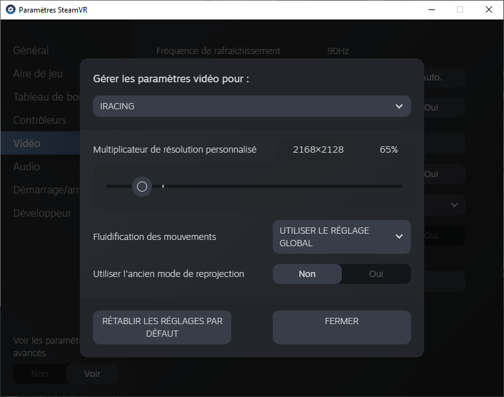Click the 2168×2128 resolution value

point(318,150)
